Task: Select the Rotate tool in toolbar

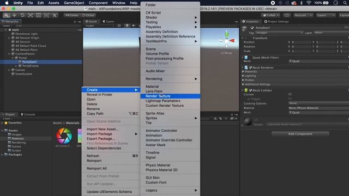Action: click(x=22, y=15)
